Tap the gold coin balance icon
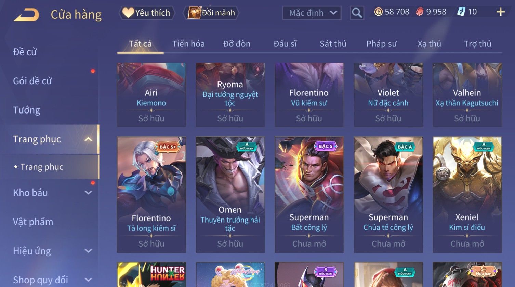The width and height of the screenshot is (515, 287). point(378,12)
